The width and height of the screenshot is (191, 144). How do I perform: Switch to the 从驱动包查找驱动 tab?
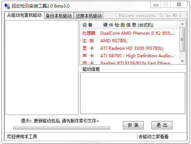point(24,15)
